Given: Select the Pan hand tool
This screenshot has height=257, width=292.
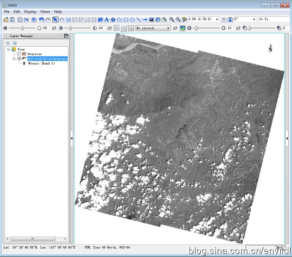Looking at the screenshot, I should point(61,19).
